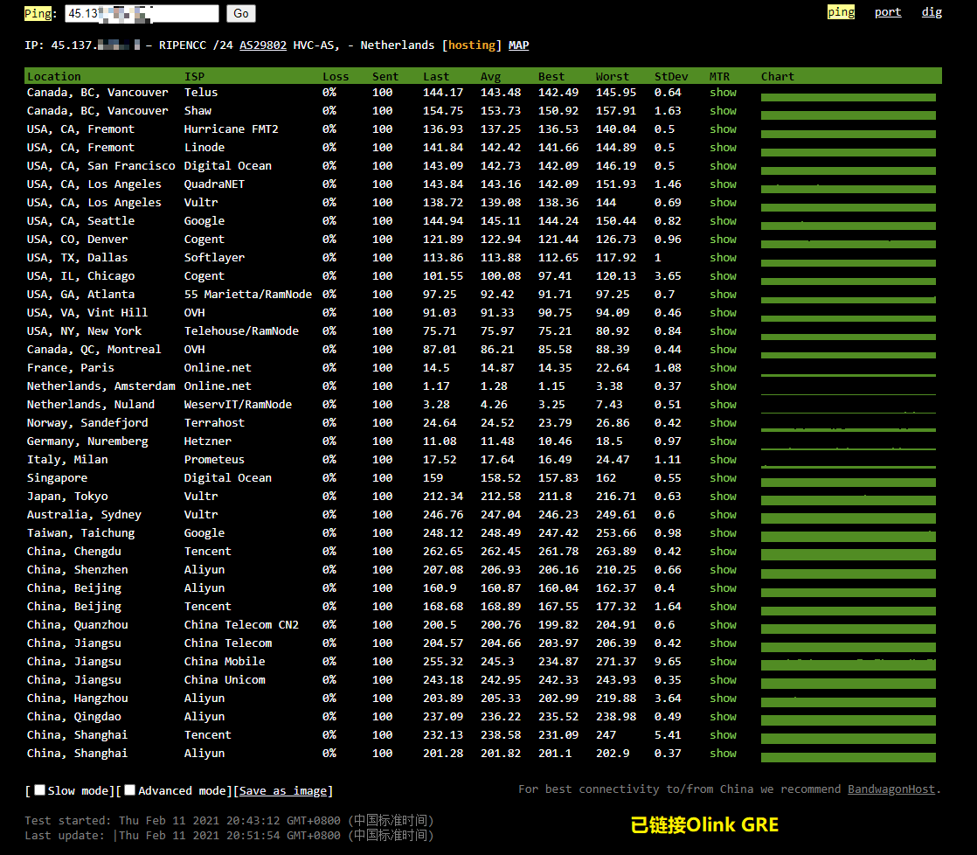The width and height of the screenshot is (977, 855).
Task: Show MTR for New York Telehouse/RamNode
Action: coord(723,331)
